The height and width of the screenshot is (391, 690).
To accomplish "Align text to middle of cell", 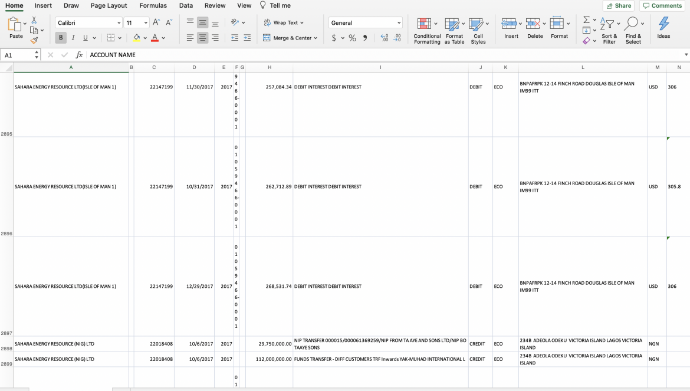I will (x=202, y=22).
